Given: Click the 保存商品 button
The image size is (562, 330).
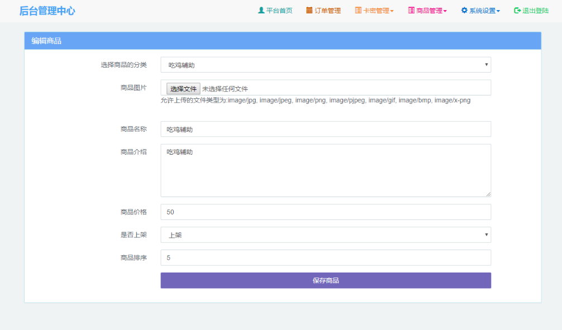Looking at the screenshot, I should [x=326, y=280].
